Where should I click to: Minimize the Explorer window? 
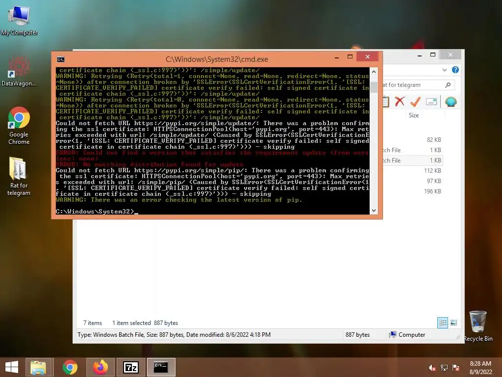(420, 56)
